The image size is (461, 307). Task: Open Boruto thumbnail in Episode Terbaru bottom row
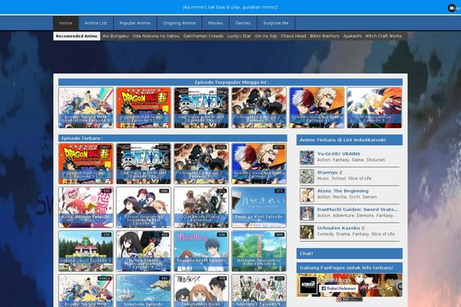(86, 291)
